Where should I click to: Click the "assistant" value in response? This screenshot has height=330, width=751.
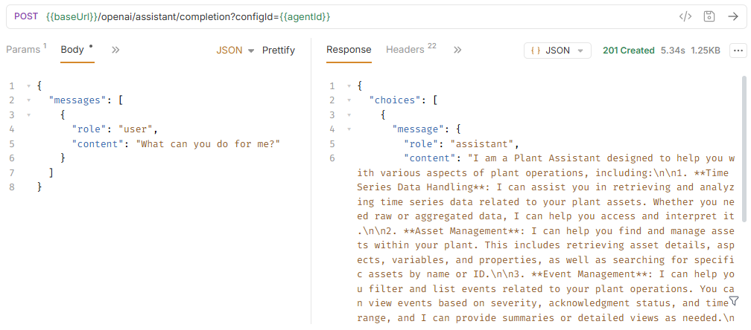(483, 143)
